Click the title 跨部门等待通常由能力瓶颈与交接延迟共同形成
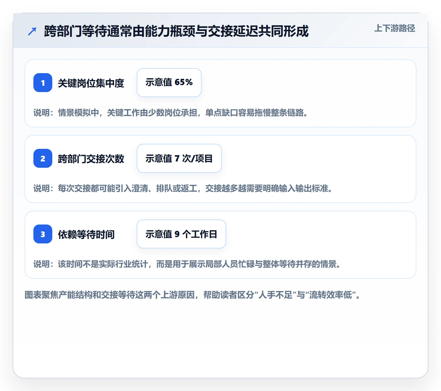Viewport: 441px width, 391px height. pyautogui.click(x=176, y=31)
